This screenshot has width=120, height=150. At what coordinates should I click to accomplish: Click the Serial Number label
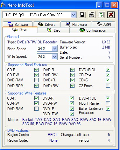point(71,57)
